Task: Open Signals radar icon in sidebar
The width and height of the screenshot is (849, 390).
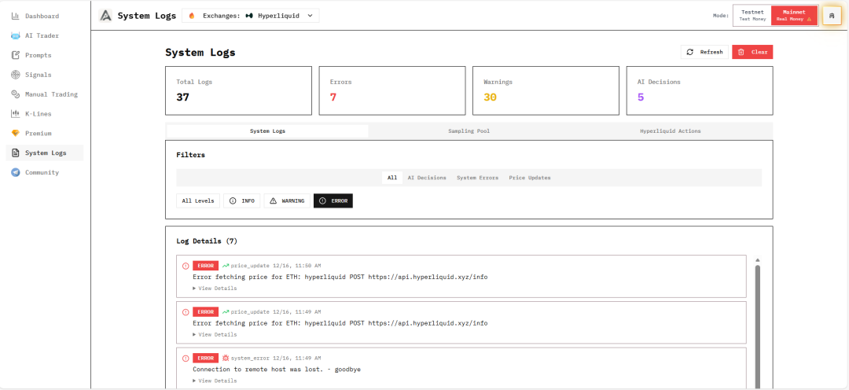Action: 16,75
